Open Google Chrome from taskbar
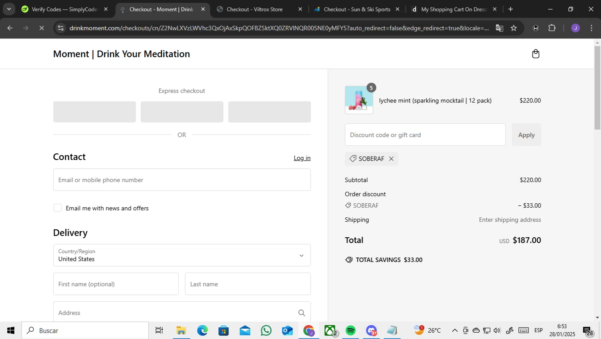Image resolution: width=601 pixels, height=339 pixels. pos(309,331)
